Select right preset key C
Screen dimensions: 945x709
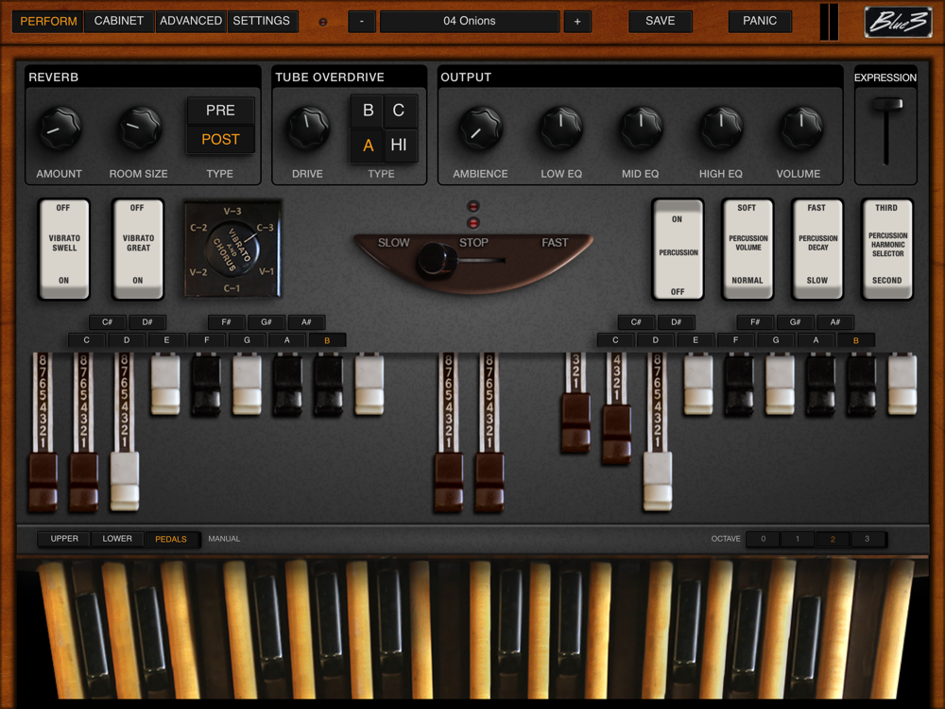coord(615,340)
